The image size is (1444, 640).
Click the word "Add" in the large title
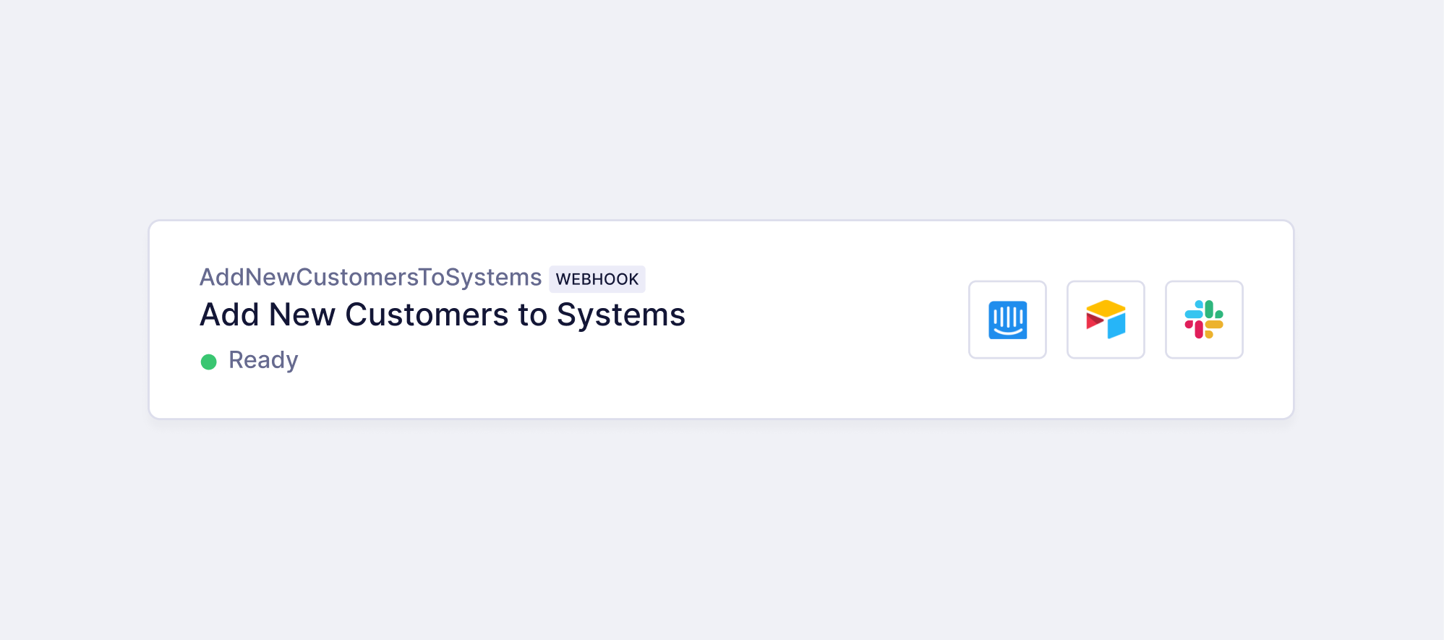click(x=229, y=315)
